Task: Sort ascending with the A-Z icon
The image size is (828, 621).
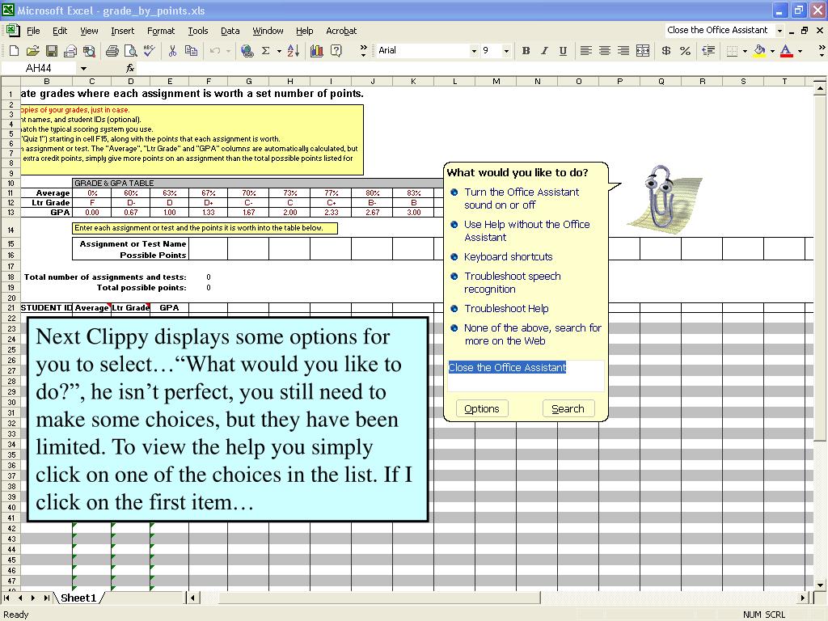Action: tap(294, 51)
